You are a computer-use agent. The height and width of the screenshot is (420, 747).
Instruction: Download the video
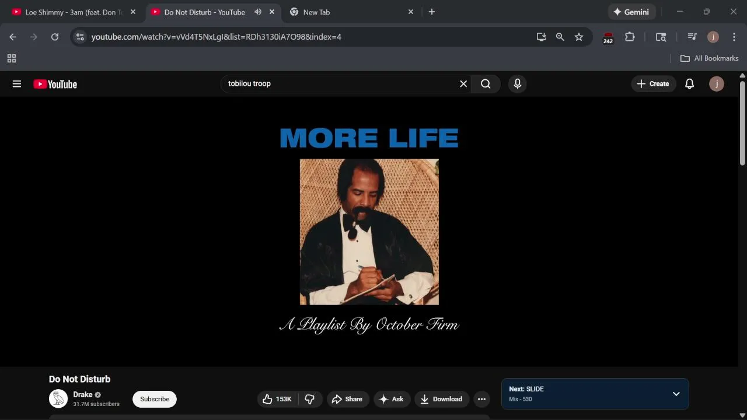[x=442, y=399]
